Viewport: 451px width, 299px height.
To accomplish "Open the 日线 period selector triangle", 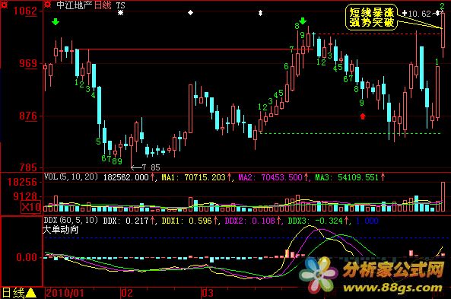I will click(x=30, y=293).
